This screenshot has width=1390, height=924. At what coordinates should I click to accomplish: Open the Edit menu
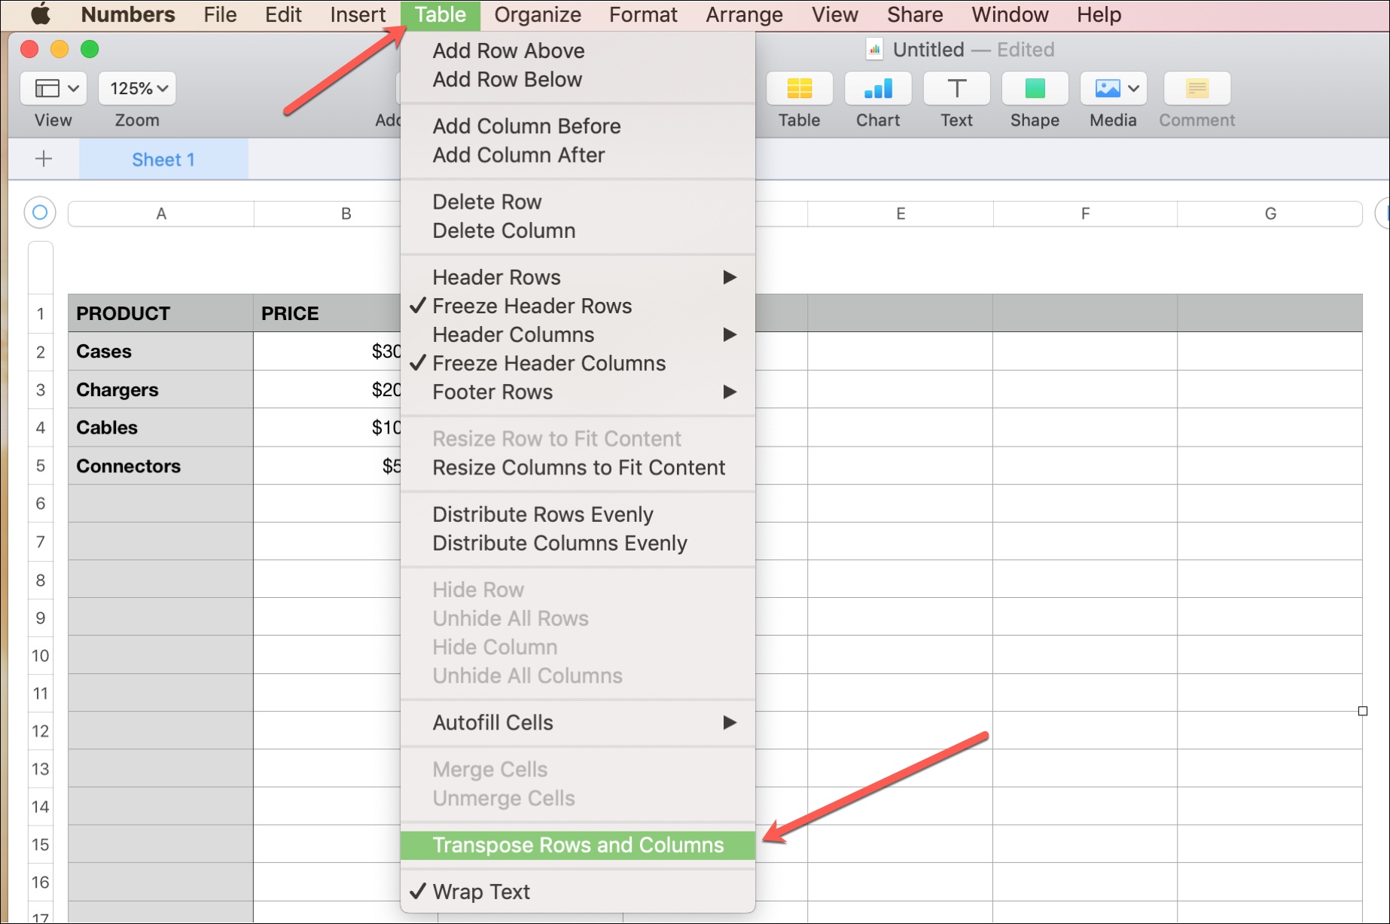(283, 14)
